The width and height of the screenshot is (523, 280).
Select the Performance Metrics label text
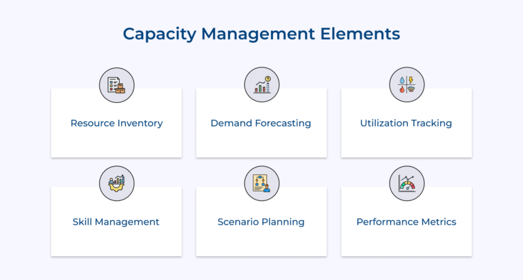407,222
